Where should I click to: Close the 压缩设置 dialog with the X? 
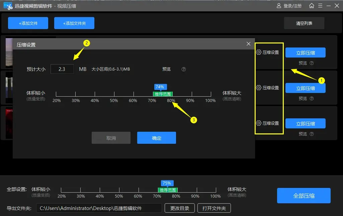[x=248, y=44]
